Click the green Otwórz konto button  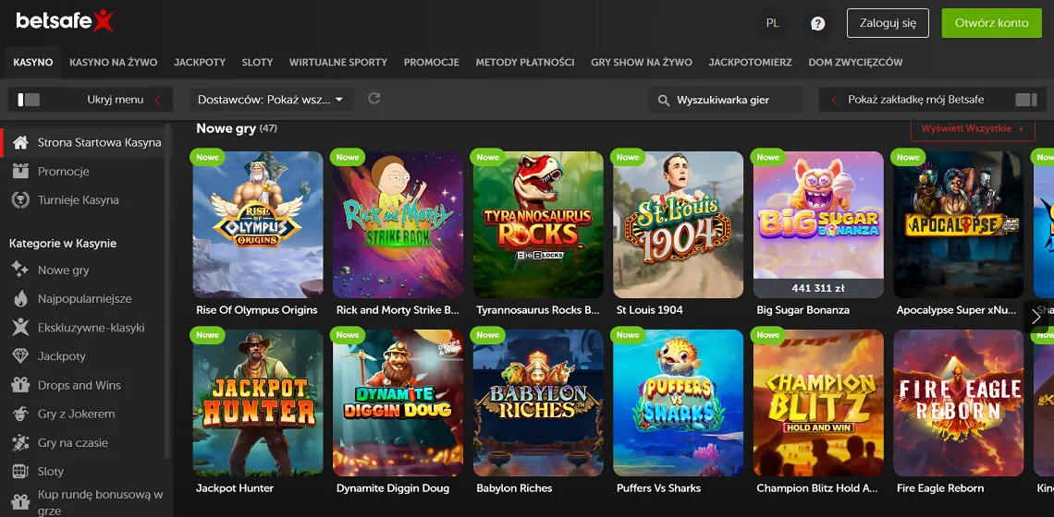pyautogui.click(x=991, y=23)
